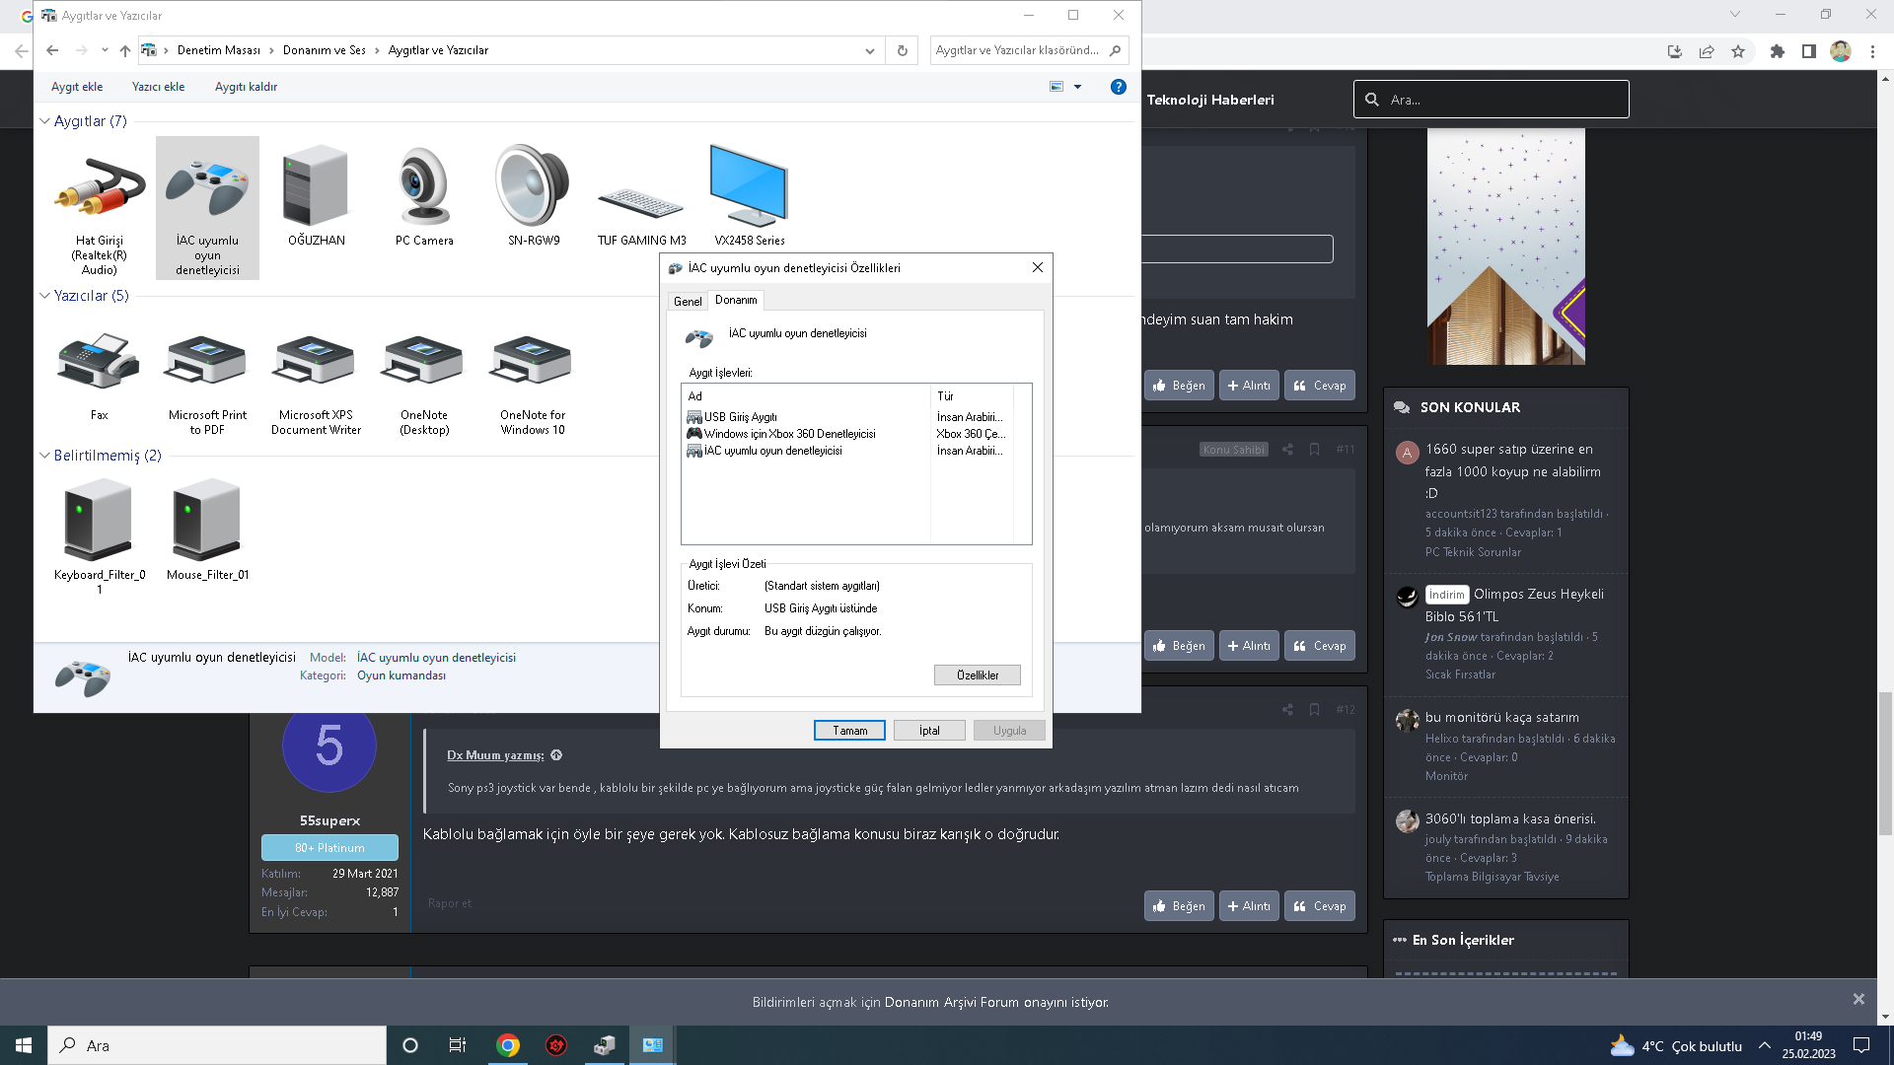The width and height of the screenshot is (1894, 1065).
Task: Refresh the Aygıtlar ve Yazıcılar folder
Action: click(902, 50)
